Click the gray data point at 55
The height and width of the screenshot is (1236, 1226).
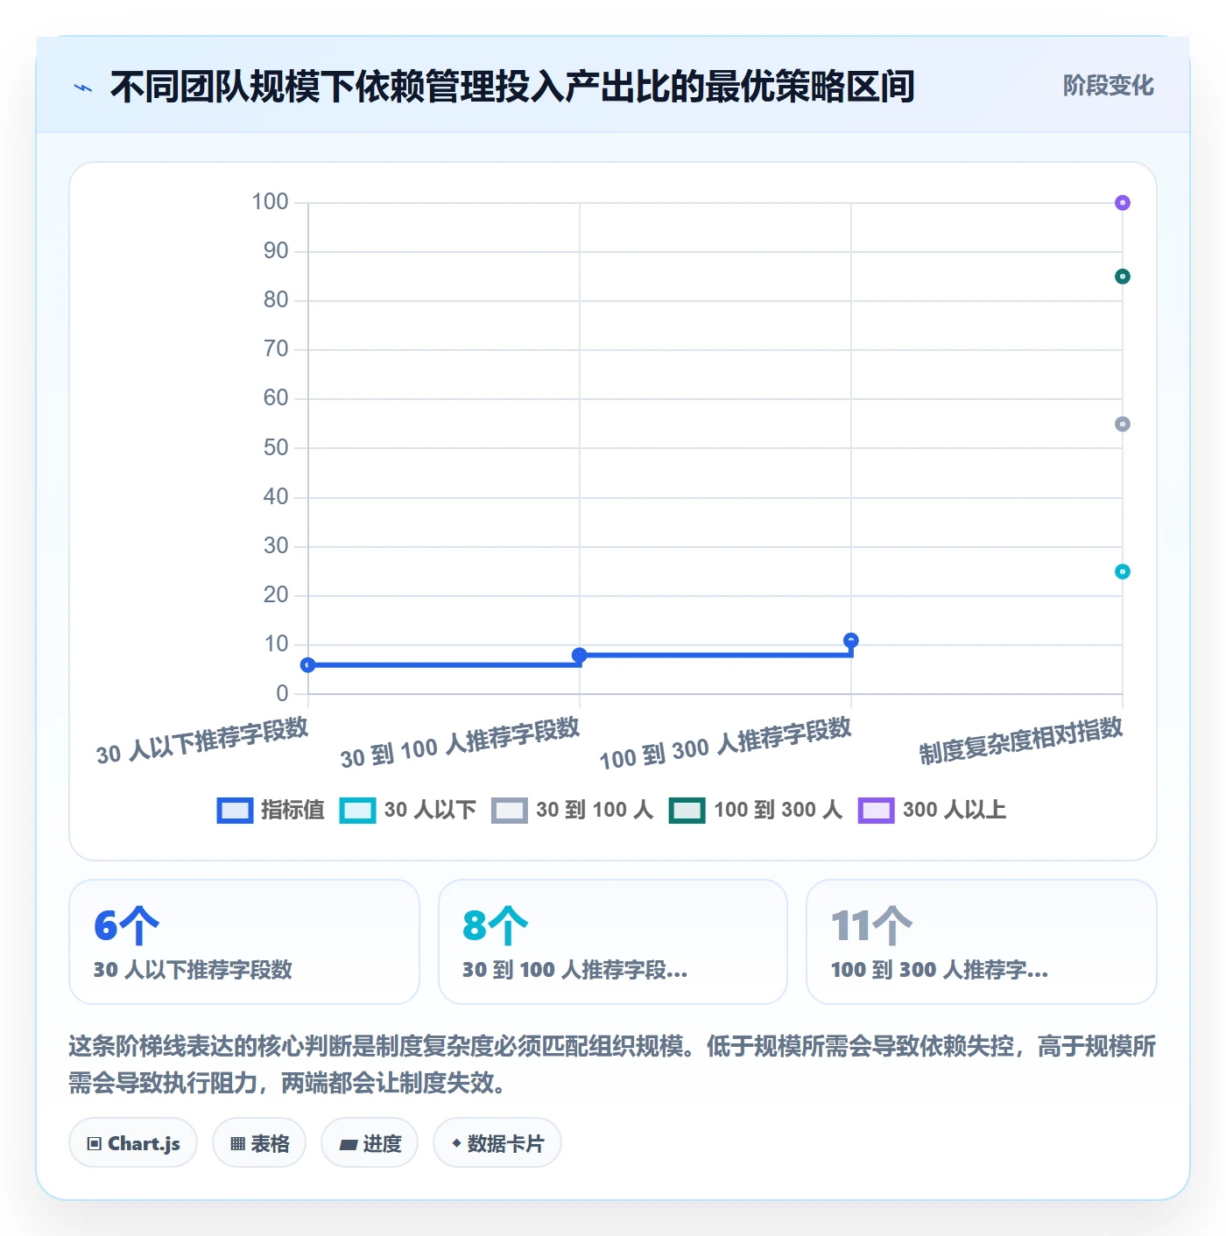coord(1123,425)
